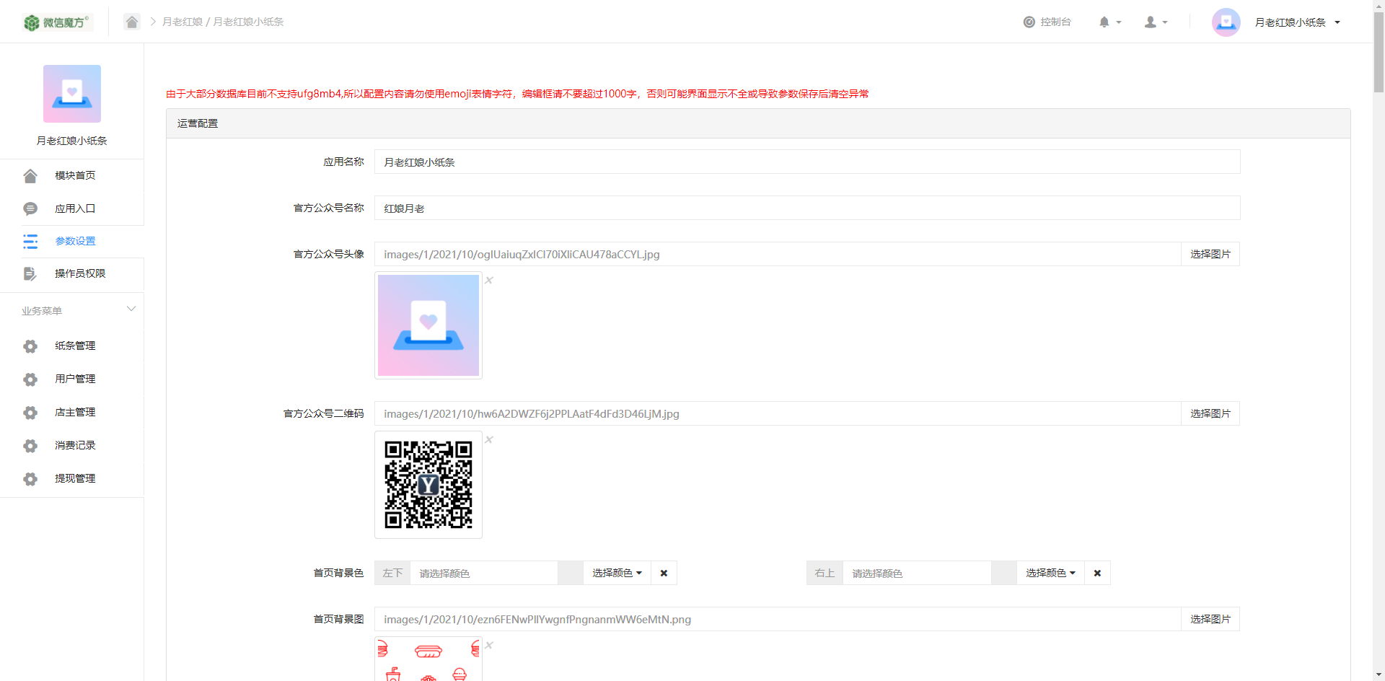Click the QR code preview thumbnail
This screenshot has height=681, width=1385.
tap(428, 485)
